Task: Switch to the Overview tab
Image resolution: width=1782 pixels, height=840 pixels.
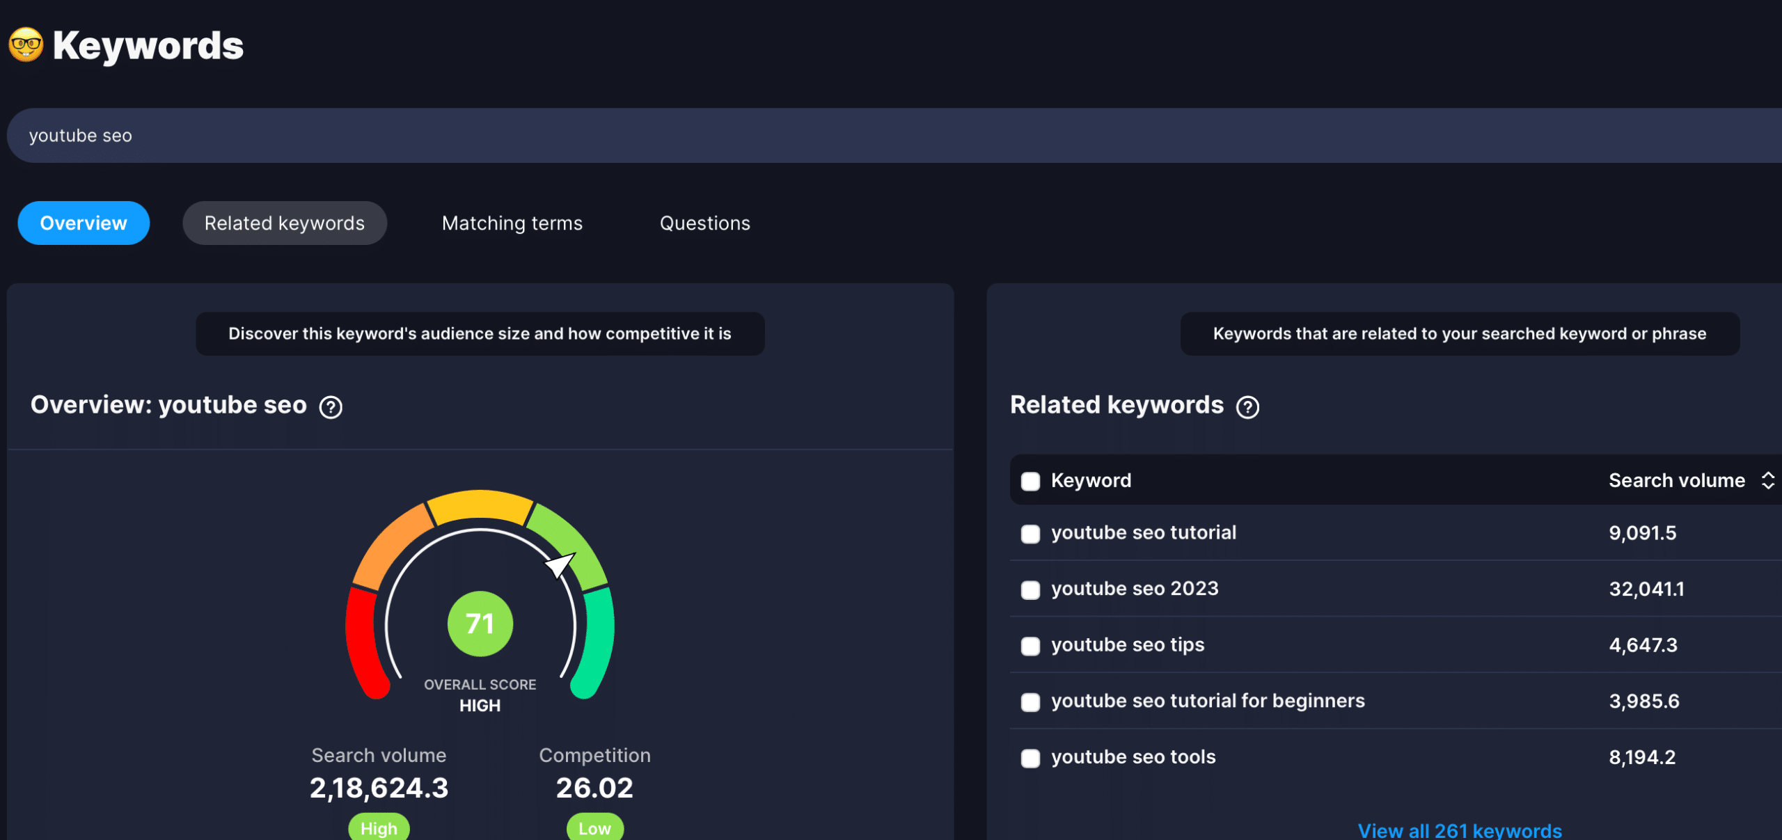Action: (84, 223)
